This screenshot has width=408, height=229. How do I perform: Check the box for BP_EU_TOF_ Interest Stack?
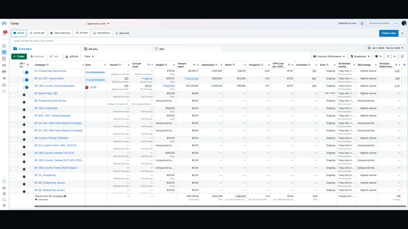click(x=14, y=80)
